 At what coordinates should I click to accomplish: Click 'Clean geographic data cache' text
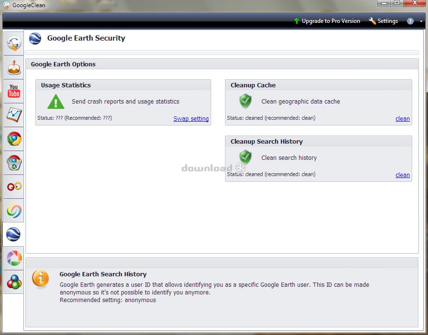point(300,102)
